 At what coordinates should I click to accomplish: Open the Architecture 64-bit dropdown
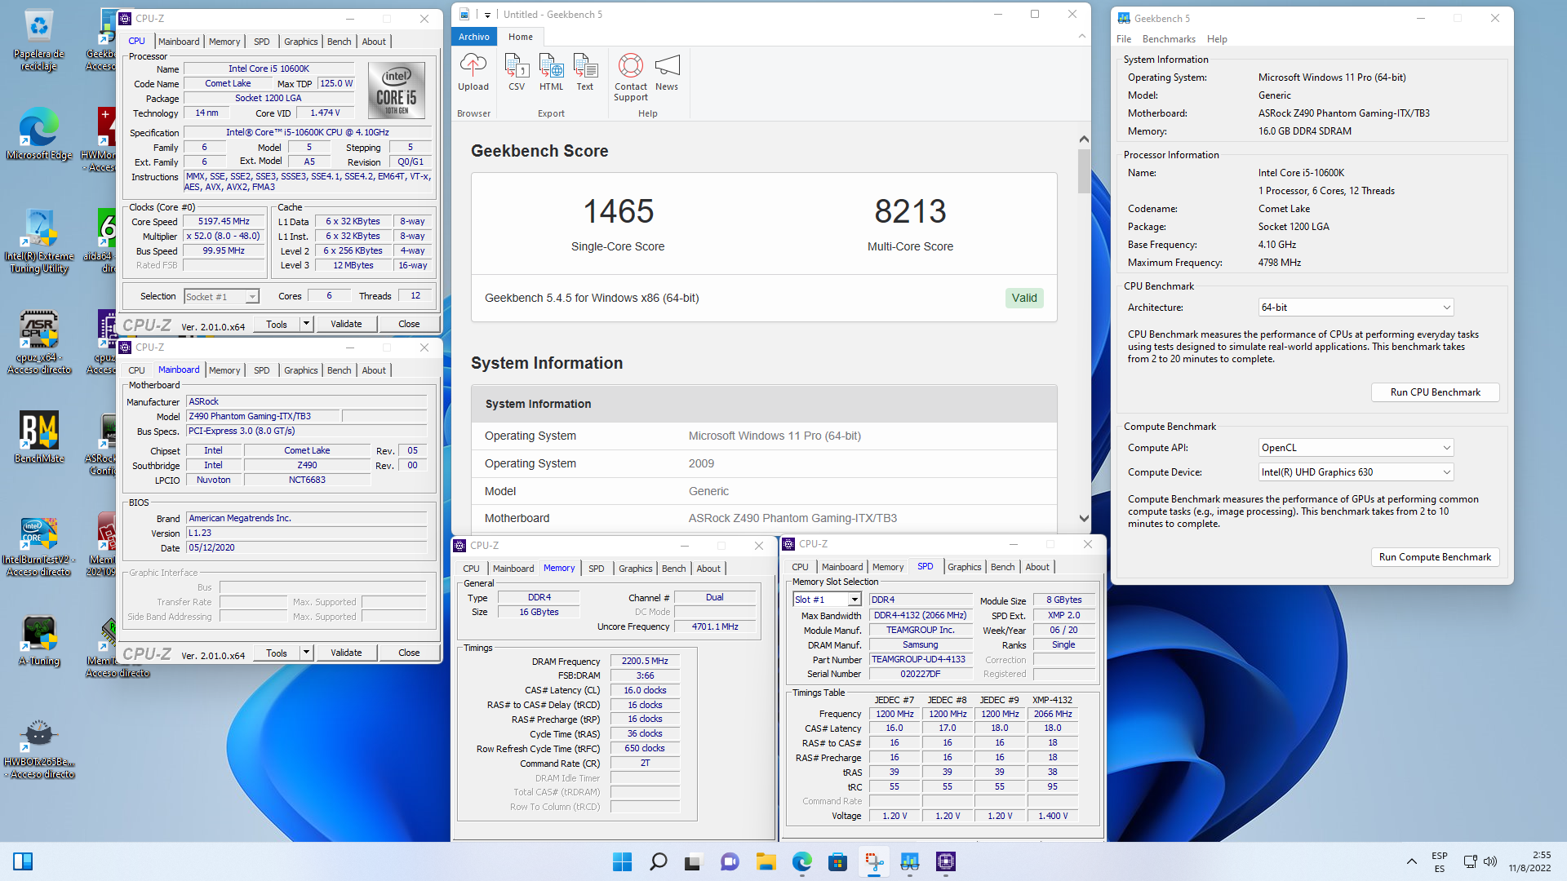pyautogui.click(x=1356, y=308)
